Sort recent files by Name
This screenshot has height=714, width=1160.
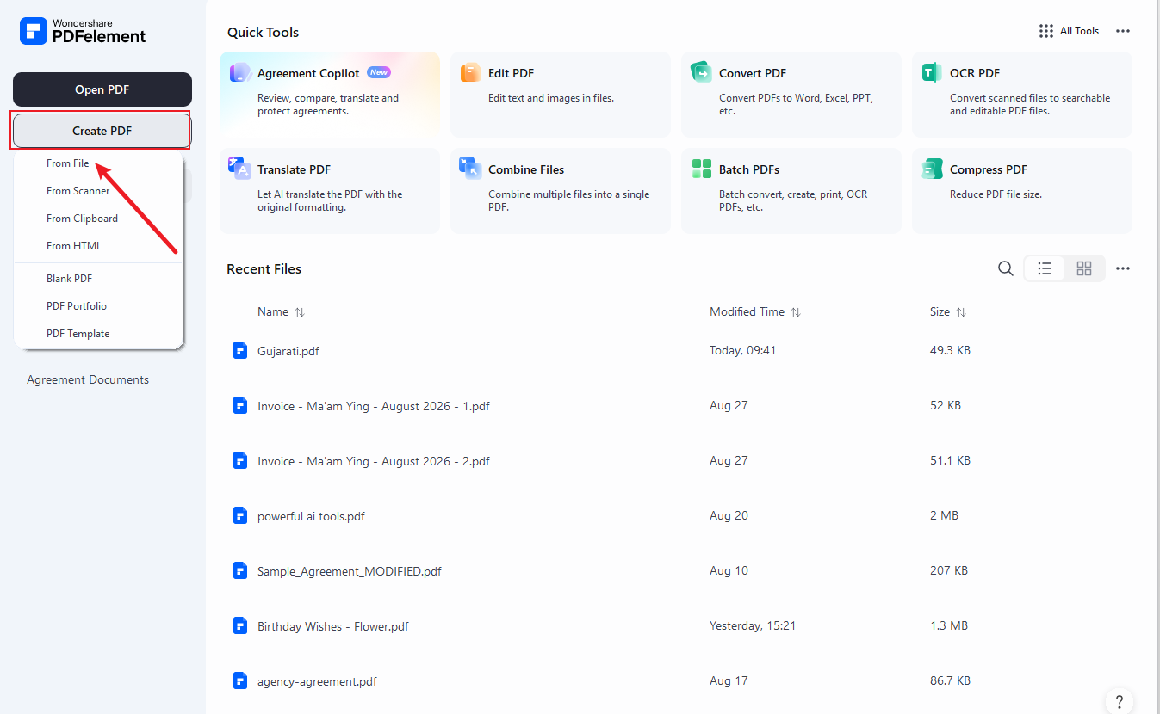(x=281, y=311)
